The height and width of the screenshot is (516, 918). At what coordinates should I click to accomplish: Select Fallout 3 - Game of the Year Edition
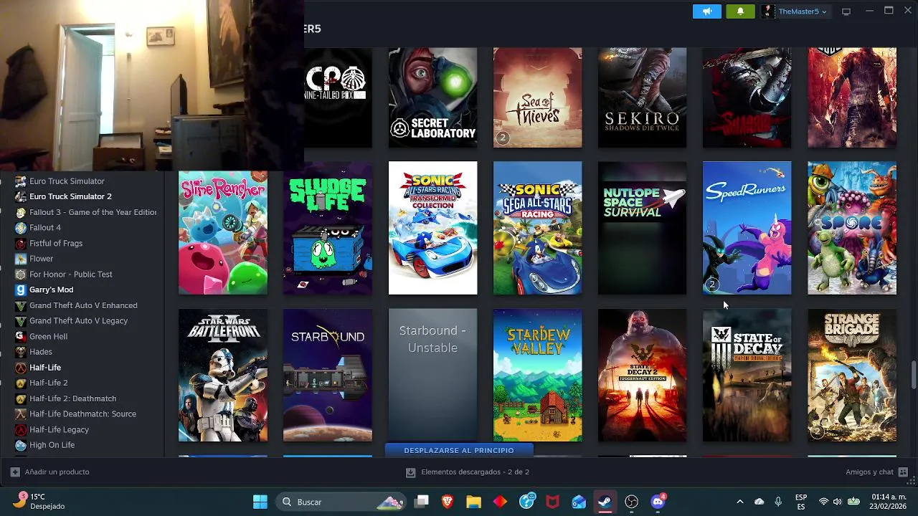[x=93, y=212]
